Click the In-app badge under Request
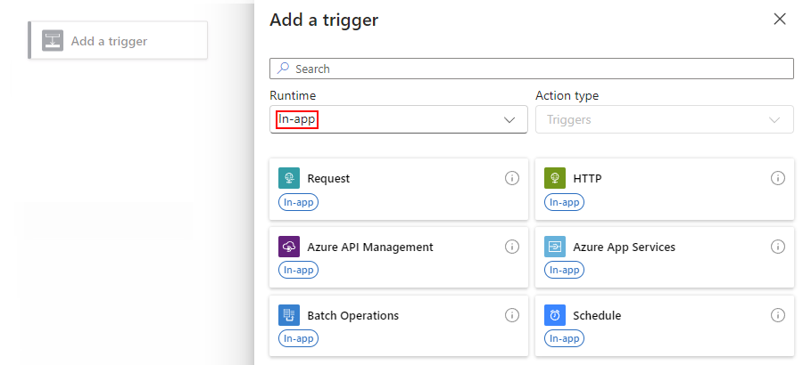 coord(299,202)
